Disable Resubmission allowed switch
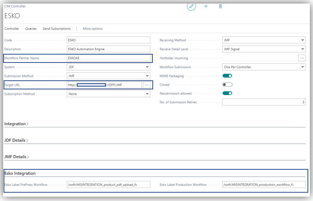 (227, 93)
